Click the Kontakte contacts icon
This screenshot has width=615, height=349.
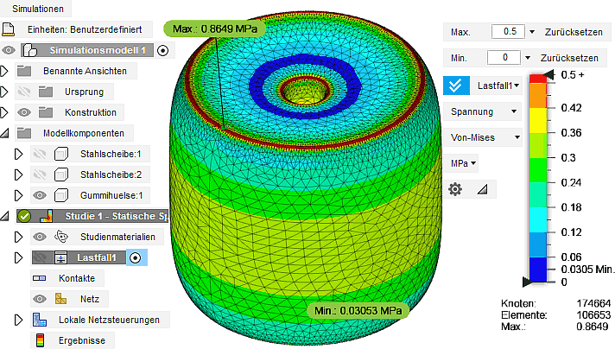40,278
